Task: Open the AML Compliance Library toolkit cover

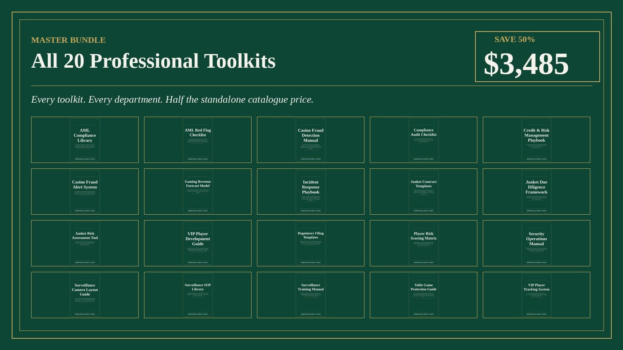Action: coord(85,140)
